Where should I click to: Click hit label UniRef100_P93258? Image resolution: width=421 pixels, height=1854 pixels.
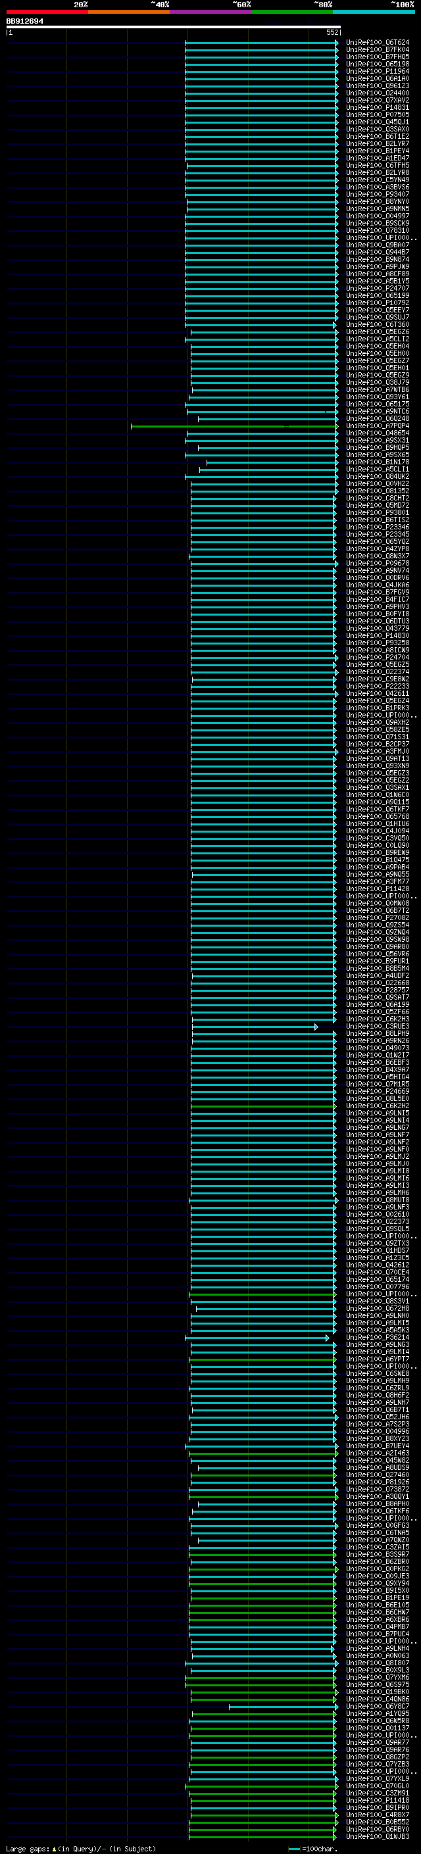tap(377, 643)
